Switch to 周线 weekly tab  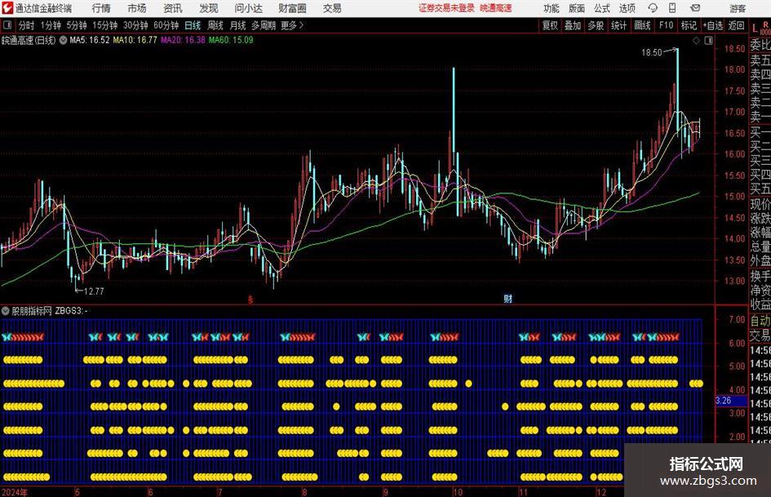(x=215, y=25)
